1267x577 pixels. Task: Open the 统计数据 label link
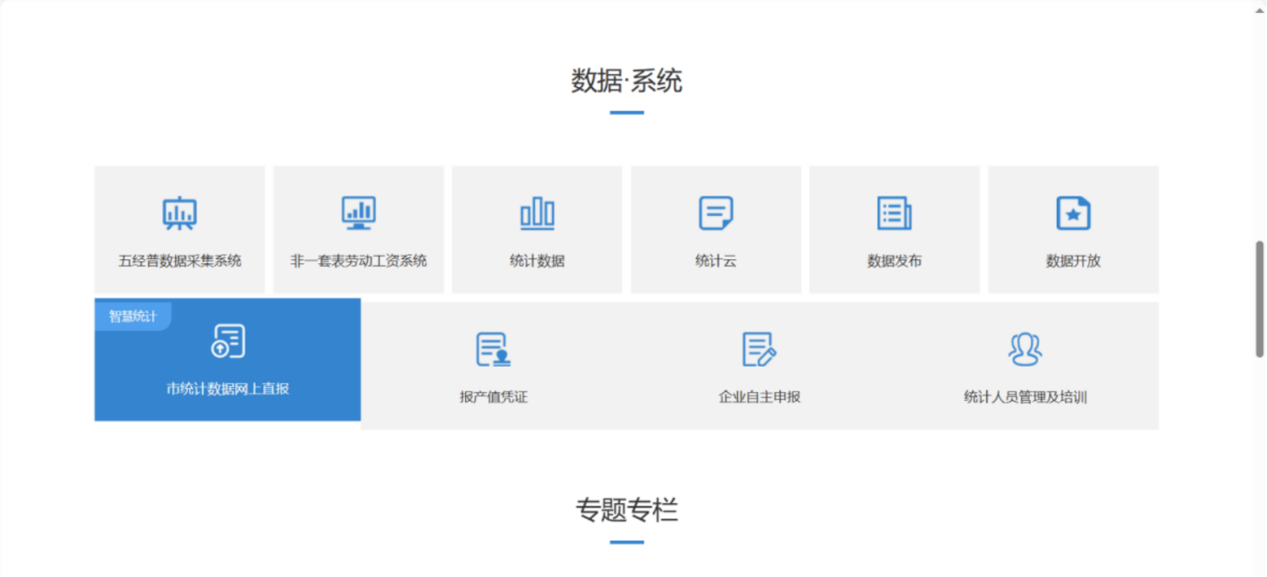point(537,261)
